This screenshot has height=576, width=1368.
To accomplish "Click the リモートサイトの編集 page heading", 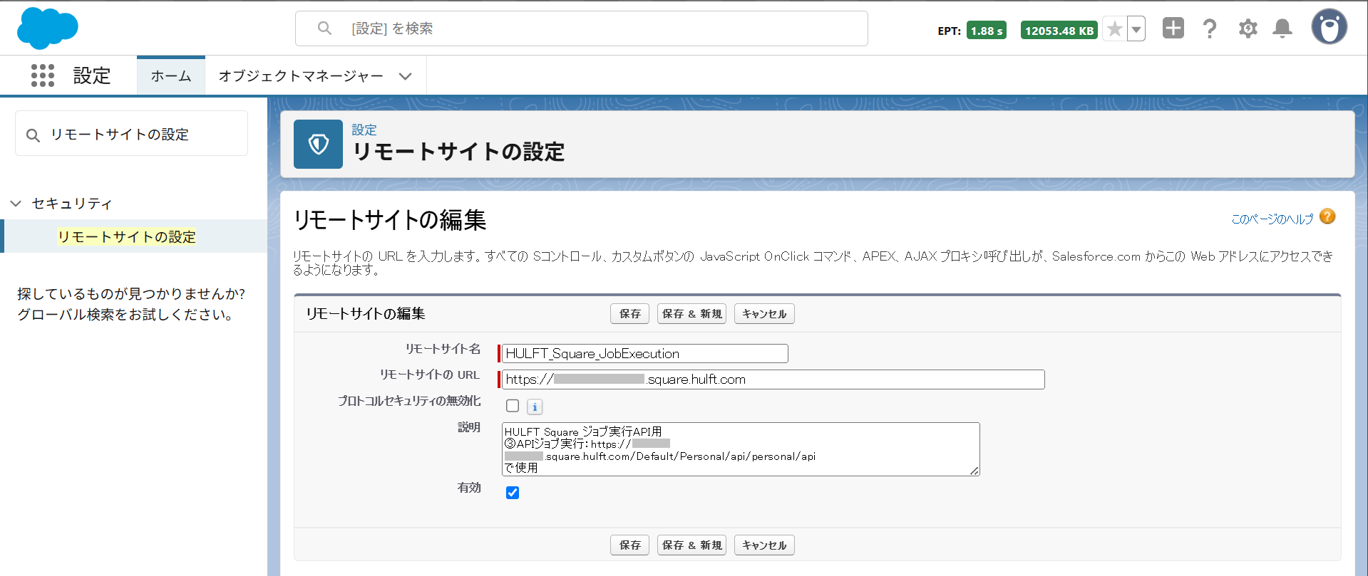I will pos(390,220).
